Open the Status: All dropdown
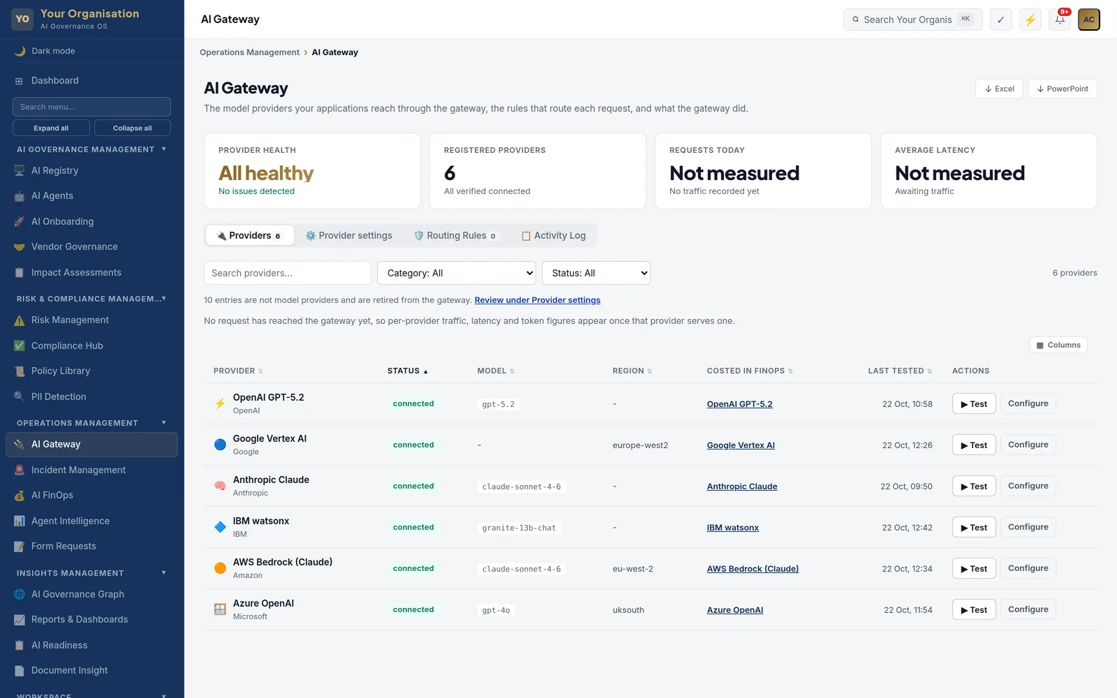The image size is (1117, 698). [596, 273]
